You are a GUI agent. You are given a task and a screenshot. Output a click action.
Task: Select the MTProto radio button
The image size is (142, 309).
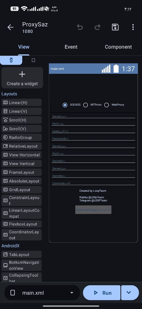86,105
